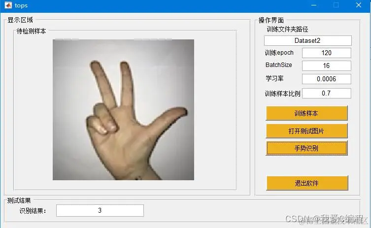Open a test image via 打开测试图片
Screen dimensions: 371x228
point(306,131)
